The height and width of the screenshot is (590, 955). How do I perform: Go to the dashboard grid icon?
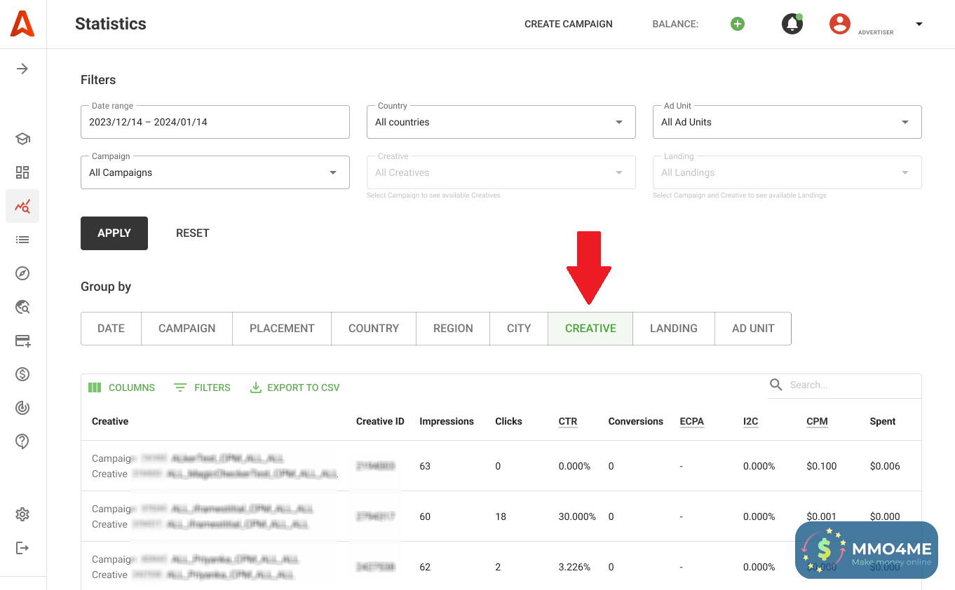pos(22,172)
